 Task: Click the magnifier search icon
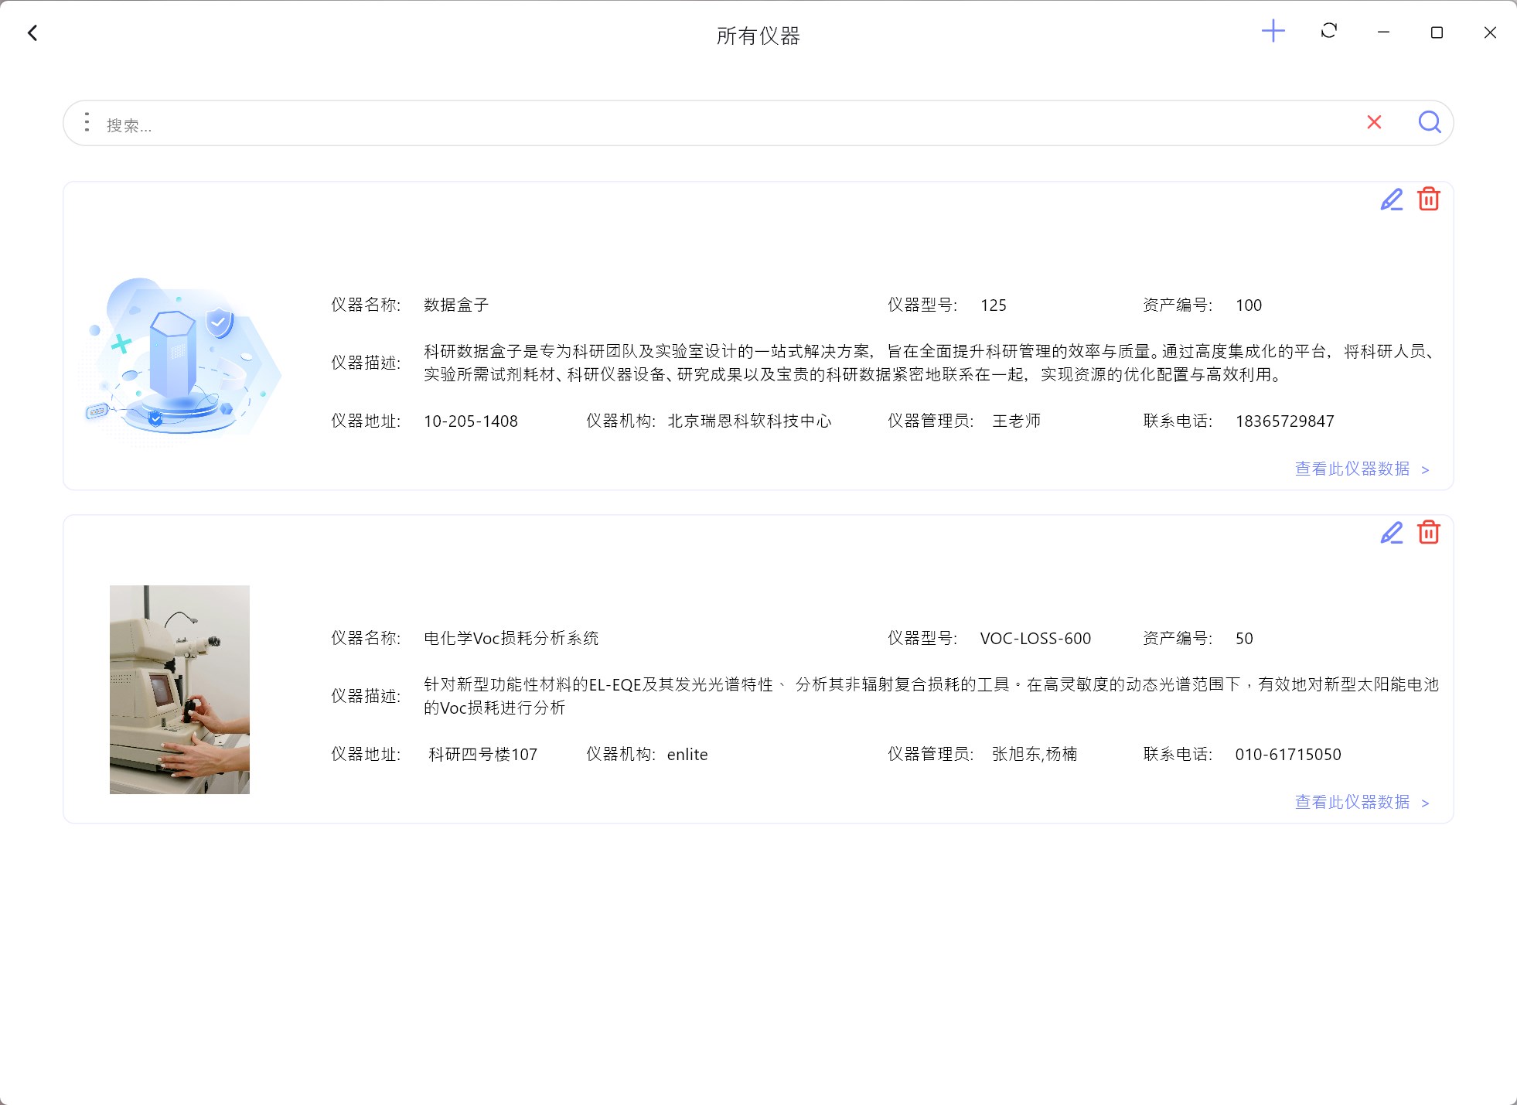point(1429,122)
